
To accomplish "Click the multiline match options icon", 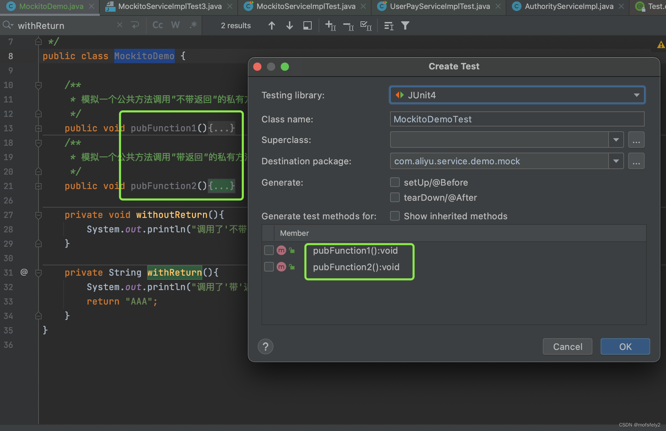I will (x=389, y=25).
